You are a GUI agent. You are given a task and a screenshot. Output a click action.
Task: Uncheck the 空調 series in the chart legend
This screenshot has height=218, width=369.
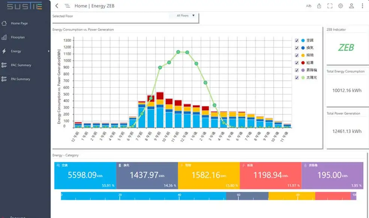[x=297, y=40]
